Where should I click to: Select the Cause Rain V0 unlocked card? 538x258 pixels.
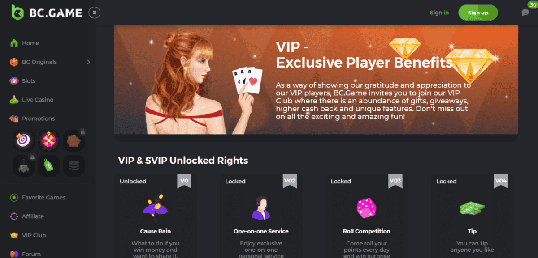155,216
